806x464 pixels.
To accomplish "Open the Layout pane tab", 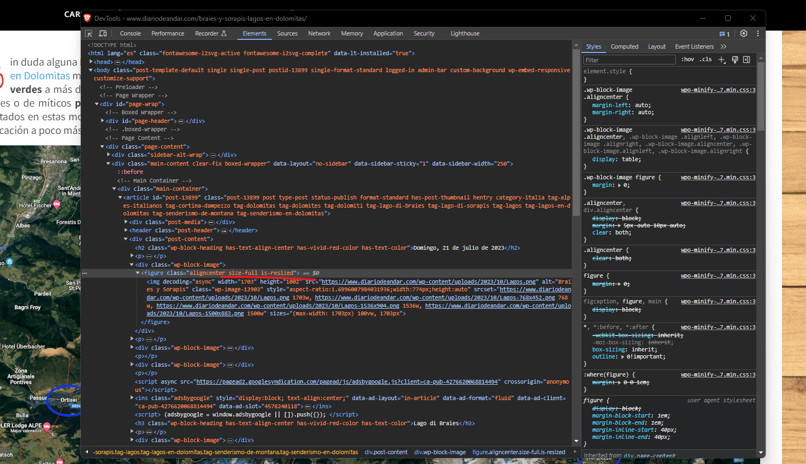I will pos(657,46).
